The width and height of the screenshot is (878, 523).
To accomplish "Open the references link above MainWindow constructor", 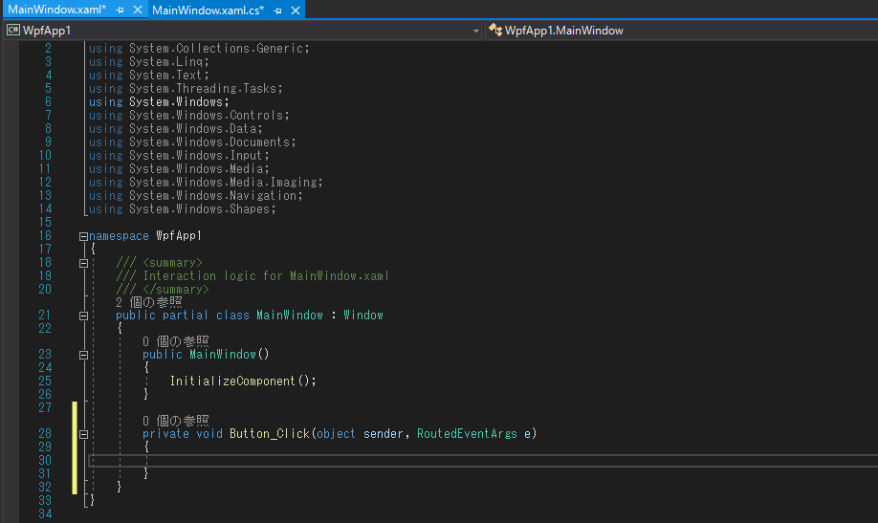I will (x=175, y=341).
